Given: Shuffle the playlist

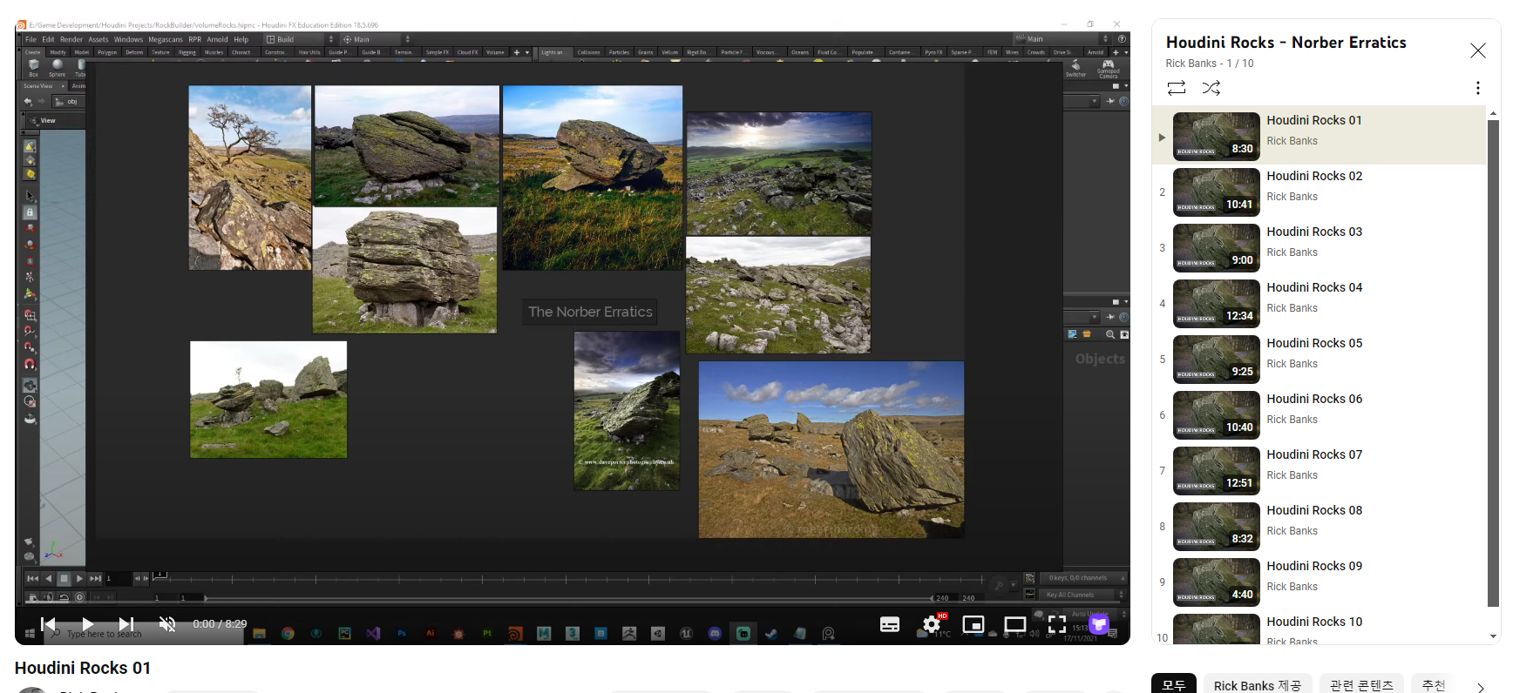Looking at the screenshot, I should (1211, 88).
